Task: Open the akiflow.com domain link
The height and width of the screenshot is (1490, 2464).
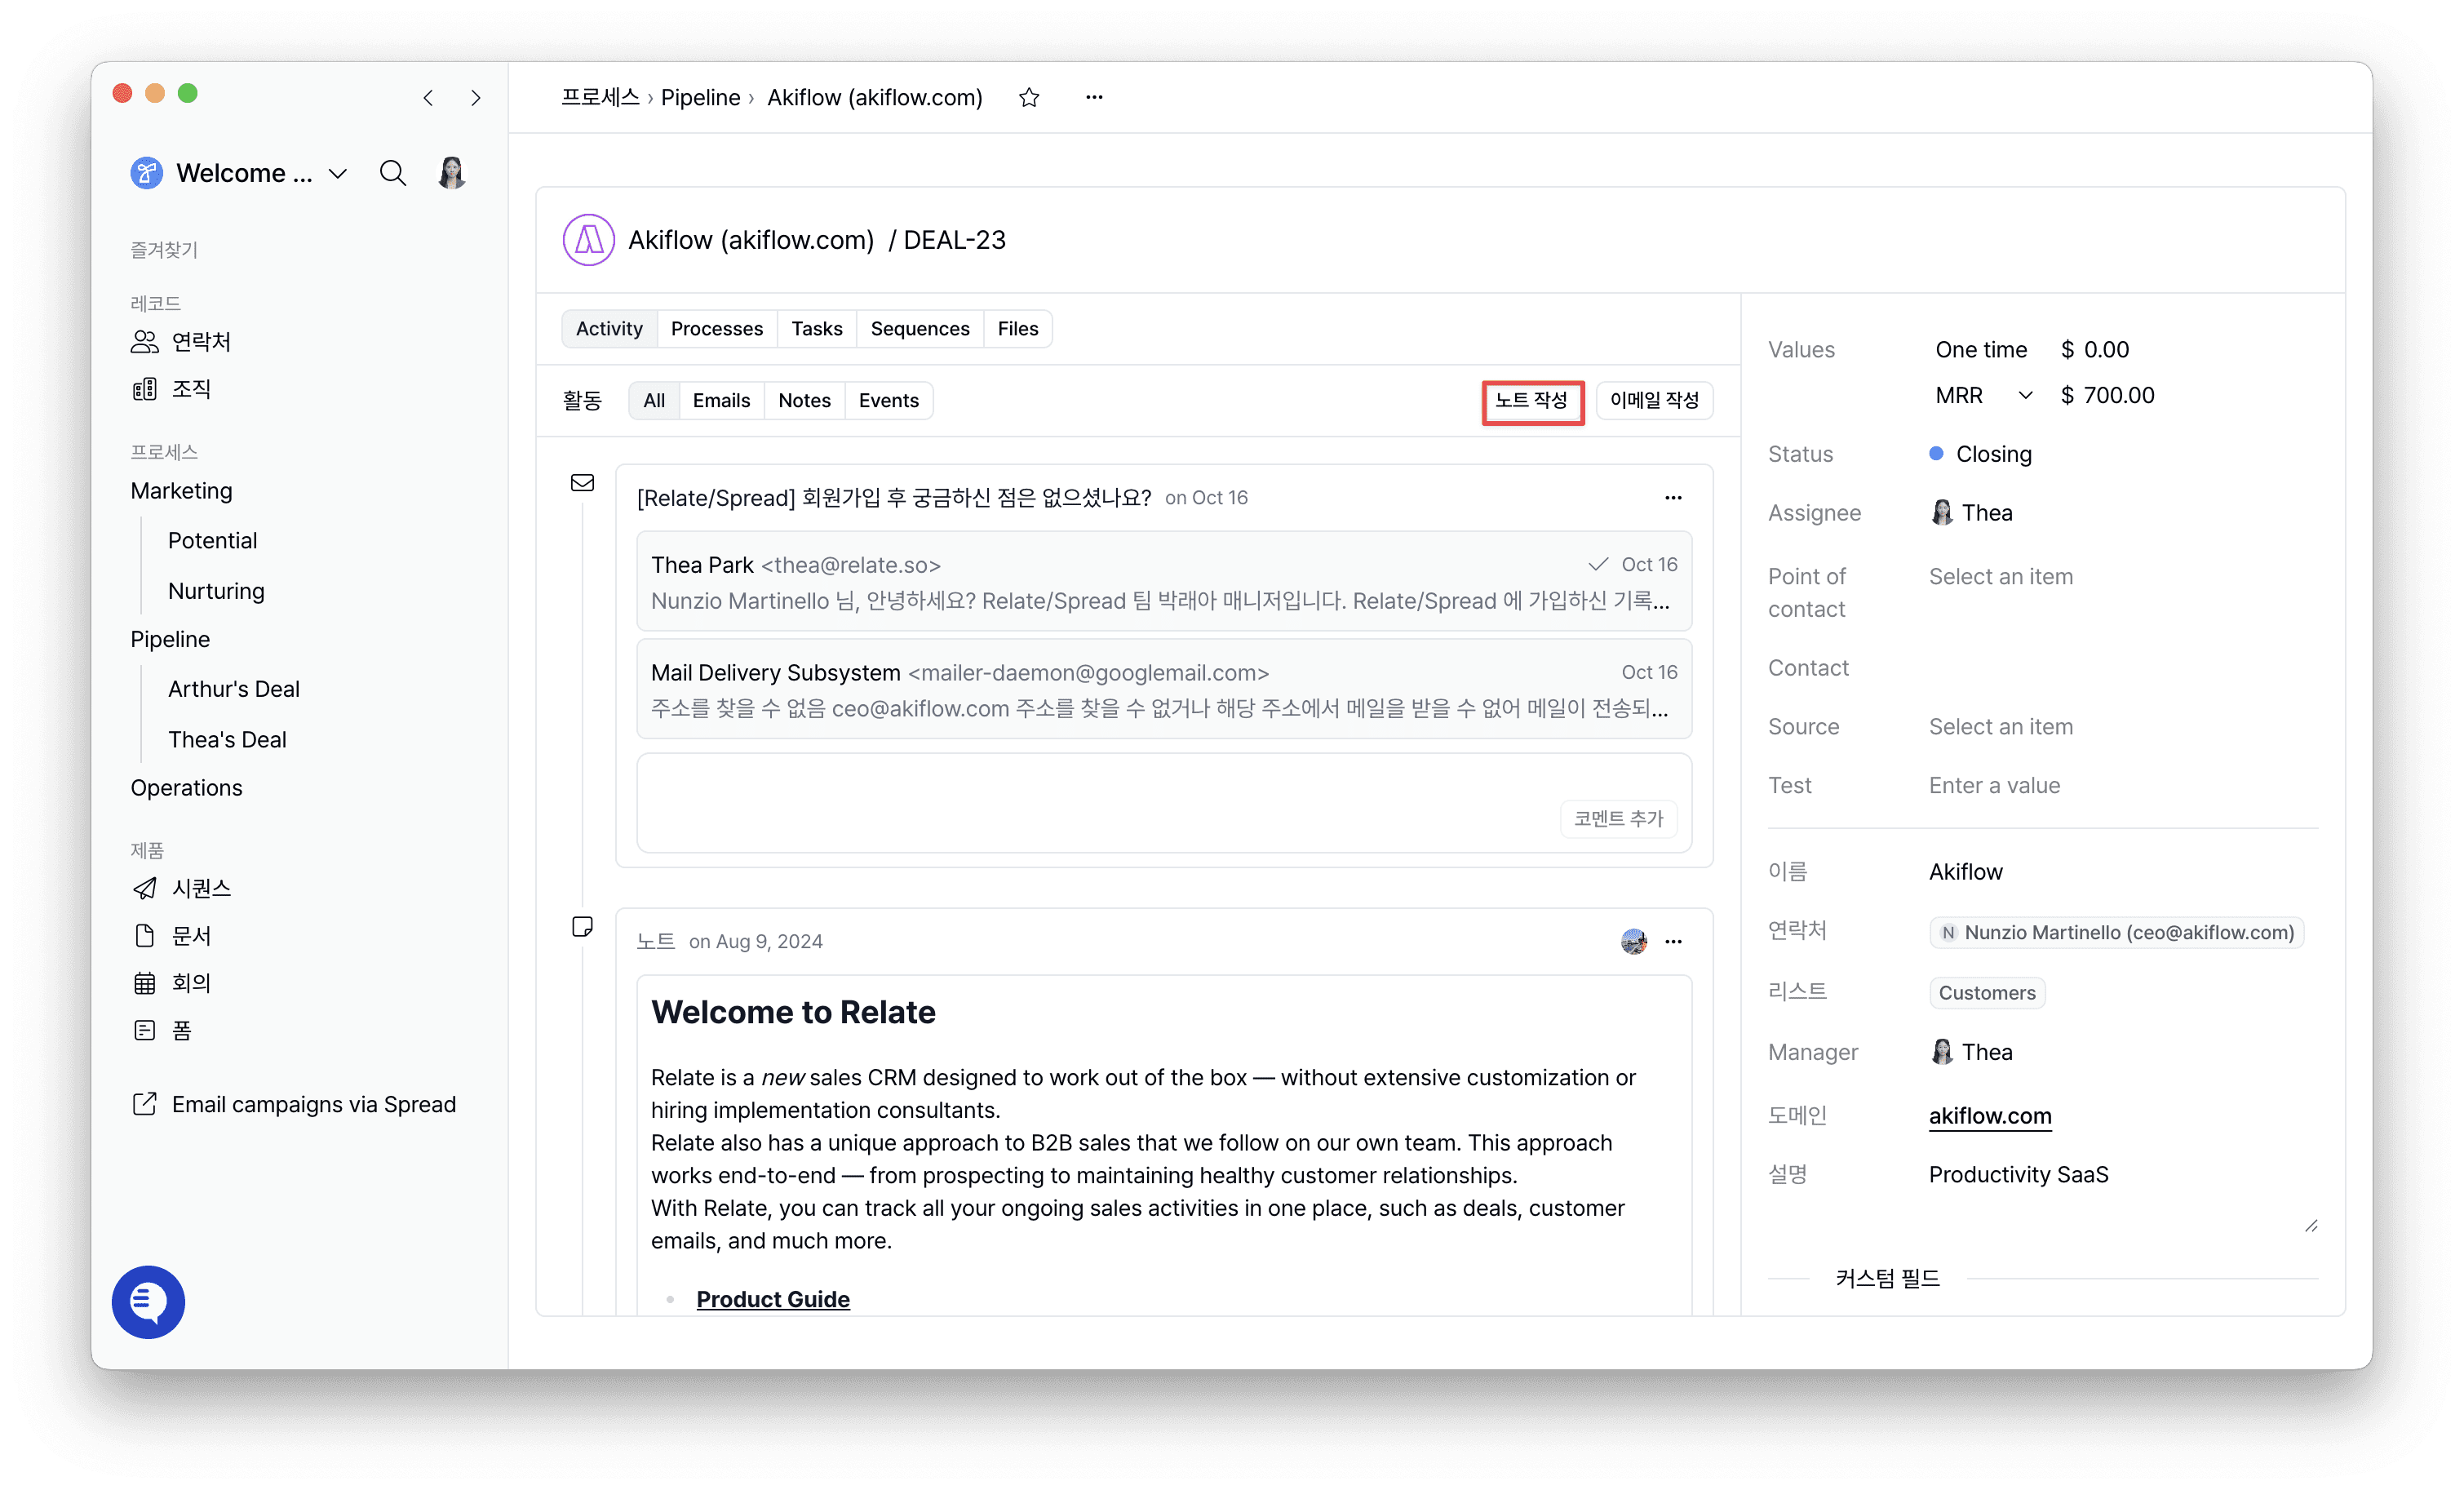Action: click(1989, 1115)
